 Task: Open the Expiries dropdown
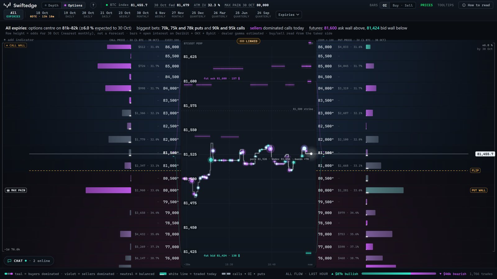pyautogui.click(x=289, y=15)
